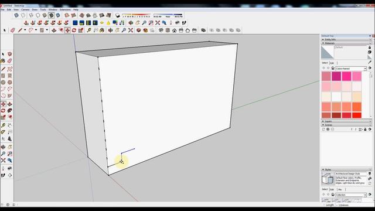375x211 pixels.
Task: Pick the magenta color swatch
Action: pos(336,77)
